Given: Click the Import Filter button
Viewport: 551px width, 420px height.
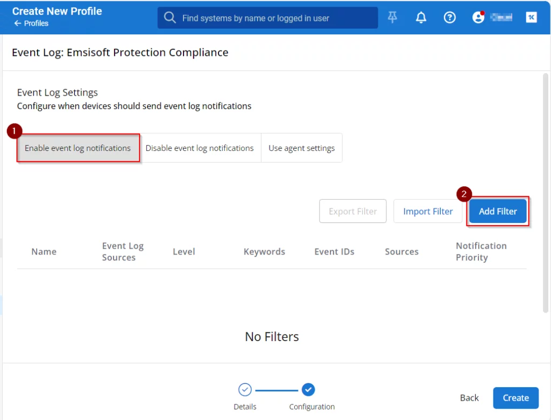Looking at the screenshot, I should (428, 212).
